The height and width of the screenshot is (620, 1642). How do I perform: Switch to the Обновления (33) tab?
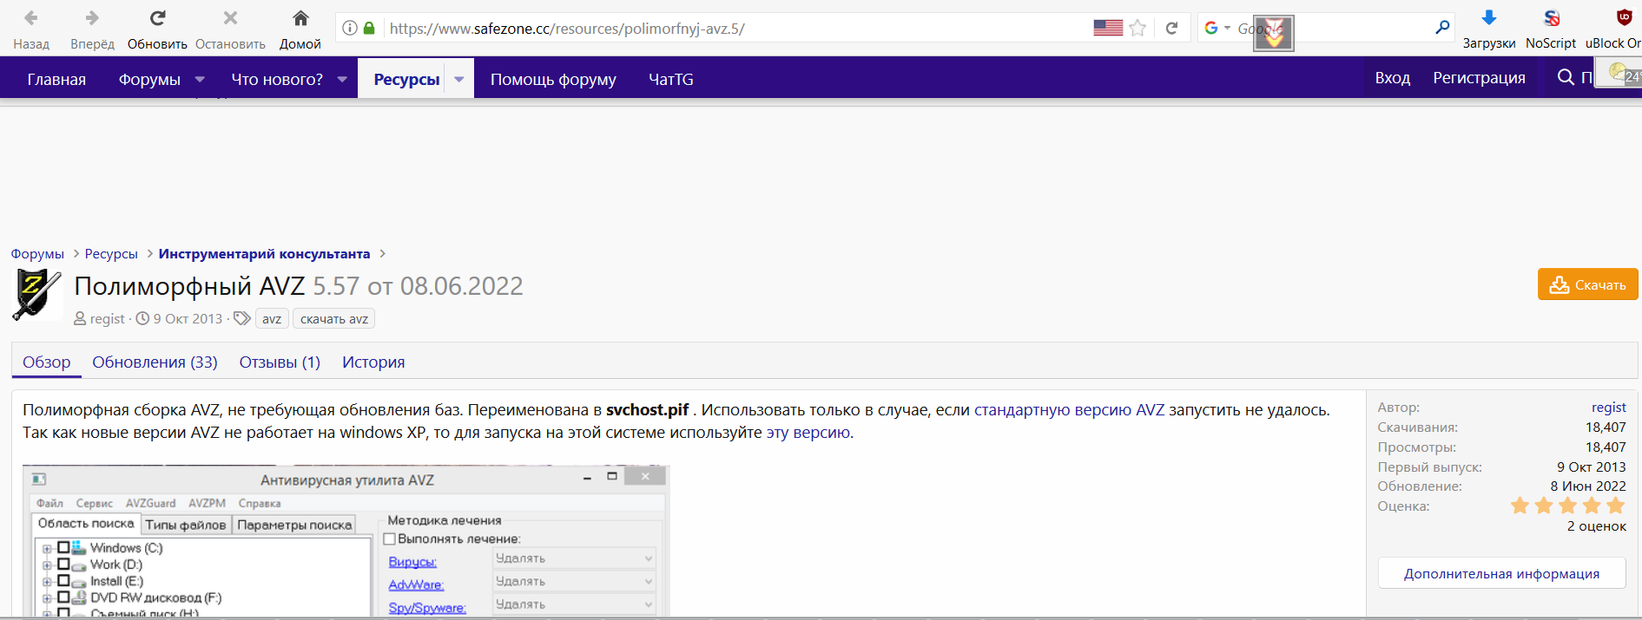tap(155, 362)
